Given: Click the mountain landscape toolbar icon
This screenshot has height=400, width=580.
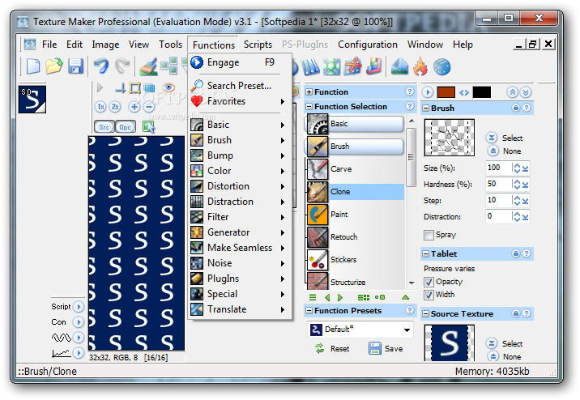Looking at the screenshot, I should tap(399, 67).
